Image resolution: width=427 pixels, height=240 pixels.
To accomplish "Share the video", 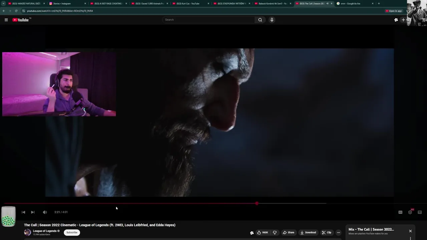I will coord(289,233).
